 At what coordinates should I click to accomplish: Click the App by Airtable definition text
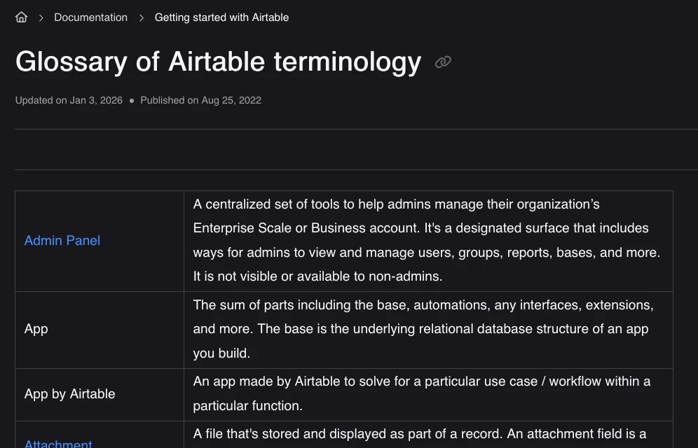click(422, 393)
